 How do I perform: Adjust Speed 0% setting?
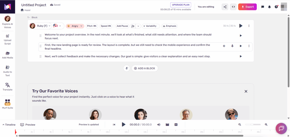tap(106, 26)
